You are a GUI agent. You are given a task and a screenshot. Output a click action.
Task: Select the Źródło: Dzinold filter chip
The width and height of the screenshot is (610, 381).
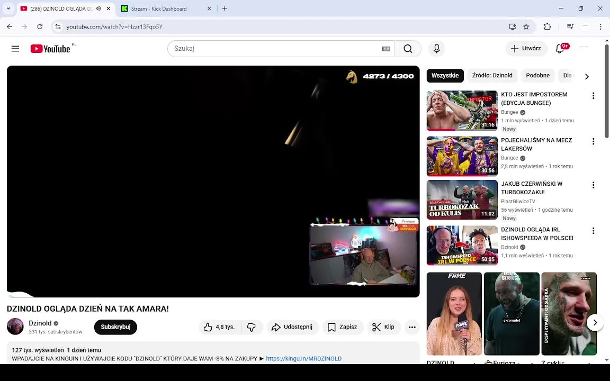point(492,76)
